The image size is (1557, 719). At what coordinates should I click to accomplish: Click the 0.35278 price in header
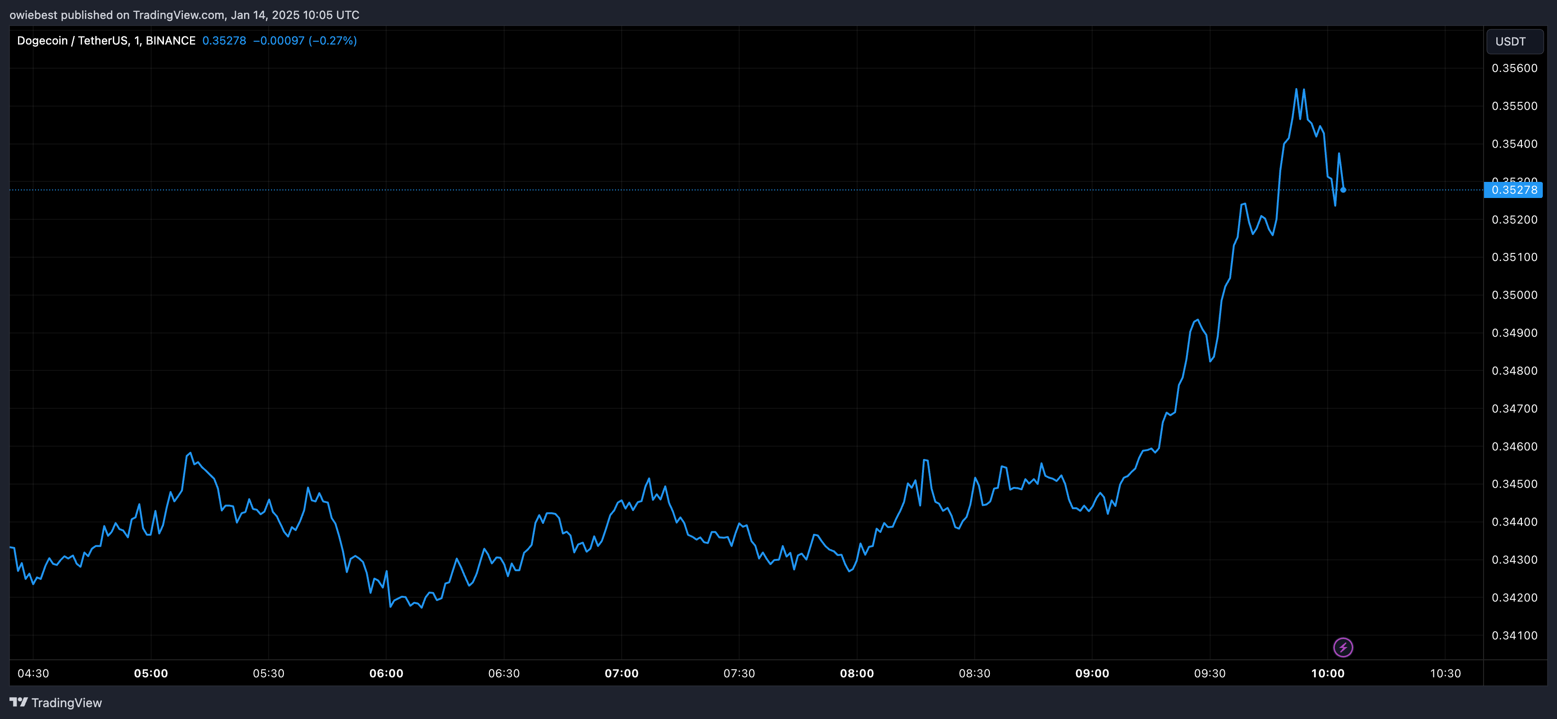224,40
